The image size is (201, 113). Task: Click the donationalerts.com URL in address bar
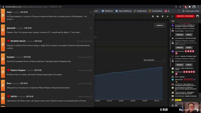(x=33, y=7)
